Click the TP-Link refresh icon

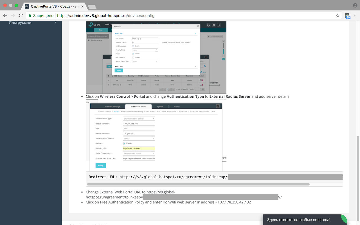[x=208, y=25]
